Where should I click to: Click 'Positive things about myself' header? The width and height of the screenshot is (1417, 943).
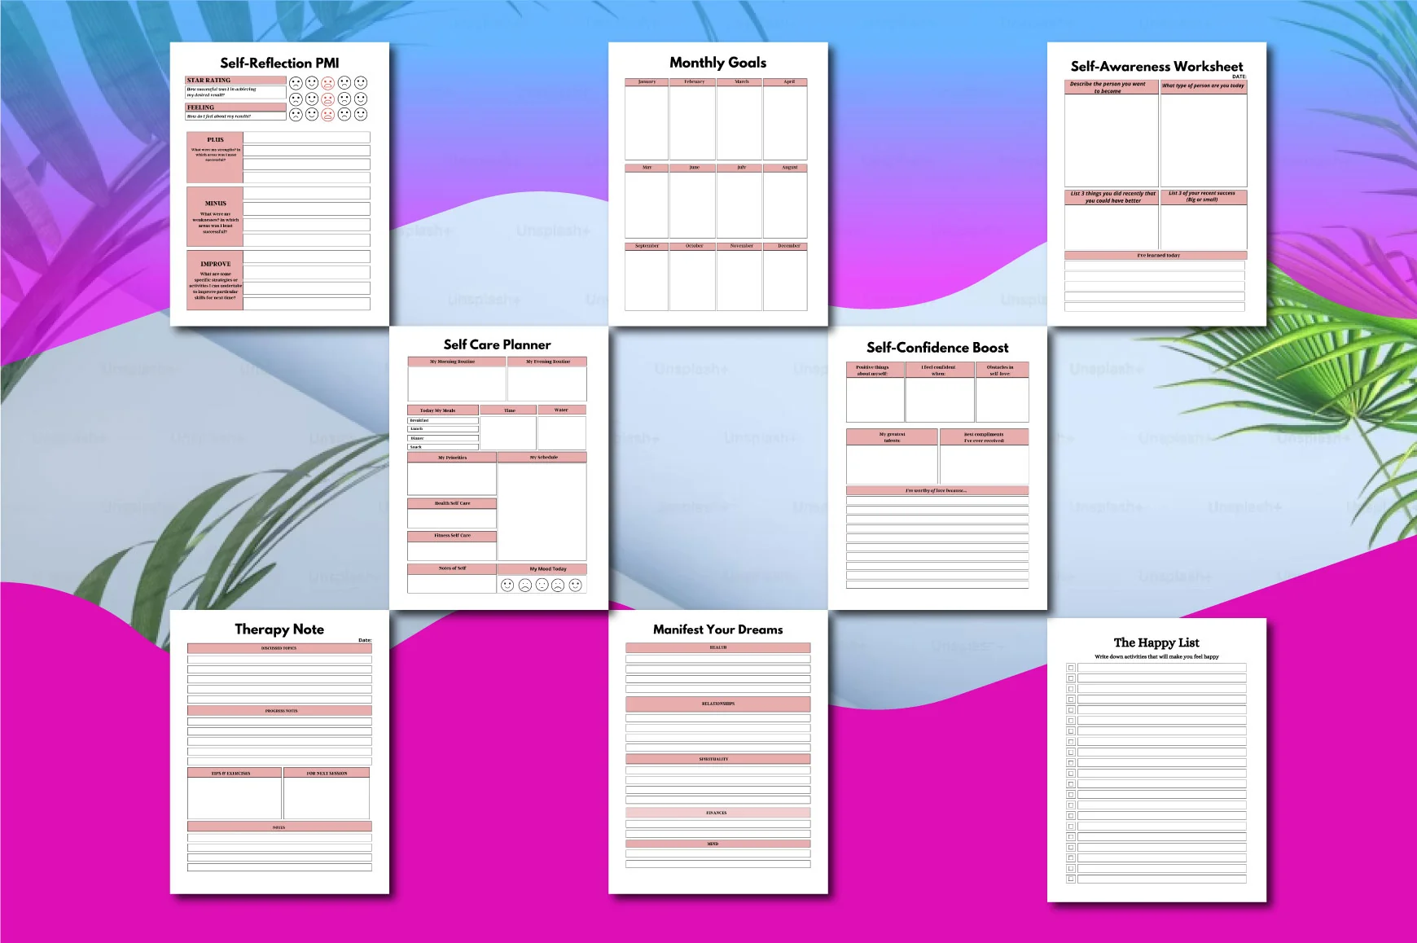(875, 370)
